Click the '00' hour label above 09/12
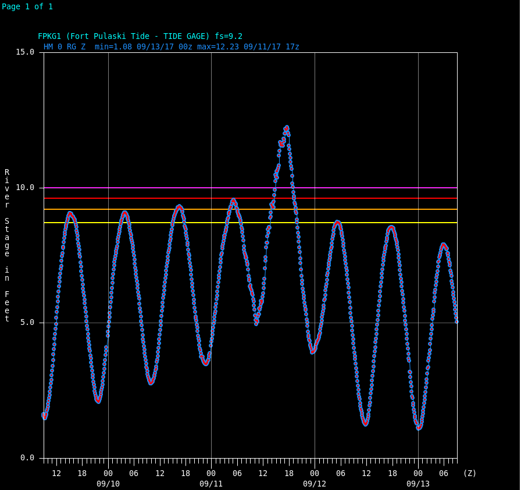 pos(315,473)
